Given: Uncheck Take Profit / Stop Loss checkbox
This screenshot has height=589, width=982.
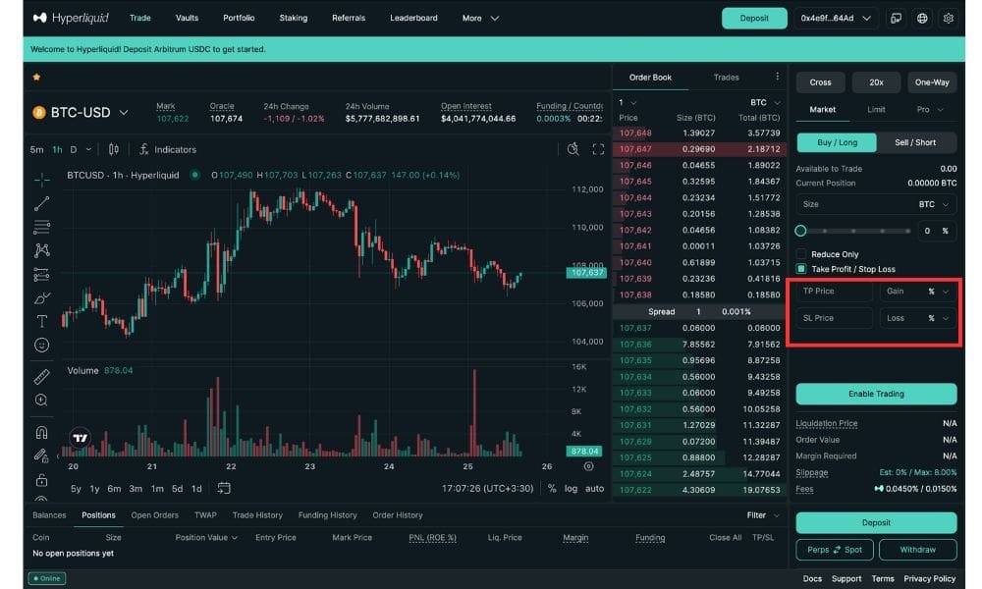Looking at the screenshot, I should point(801,269).
